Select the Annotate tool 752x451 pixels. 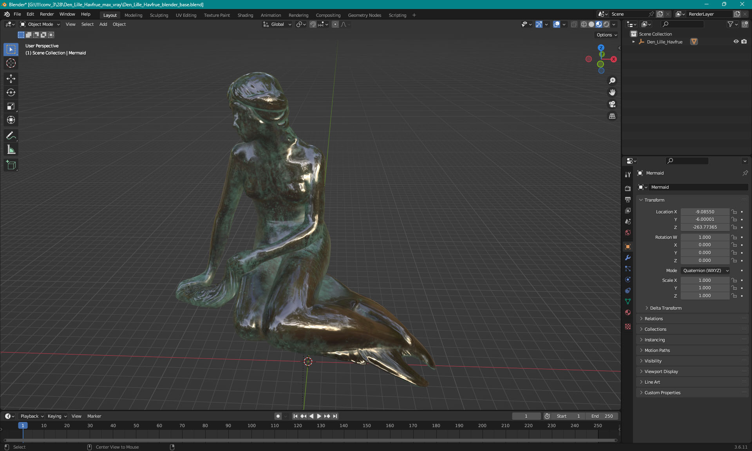pos(11,136)
